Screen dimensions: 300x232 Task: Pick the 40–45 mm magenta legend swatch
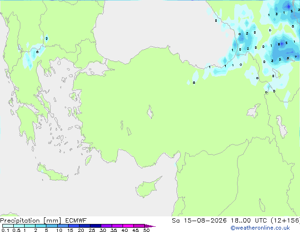coord(128,226)
